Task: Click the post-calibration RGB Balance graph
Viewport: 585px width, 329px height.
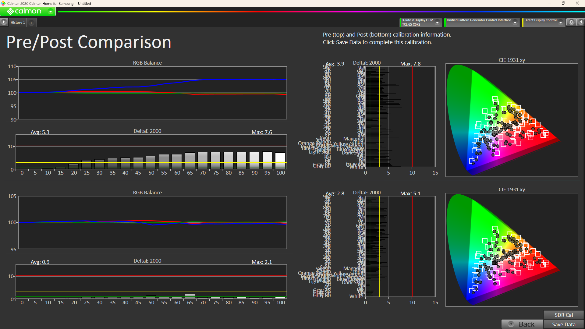Action: tap(152, 222)
